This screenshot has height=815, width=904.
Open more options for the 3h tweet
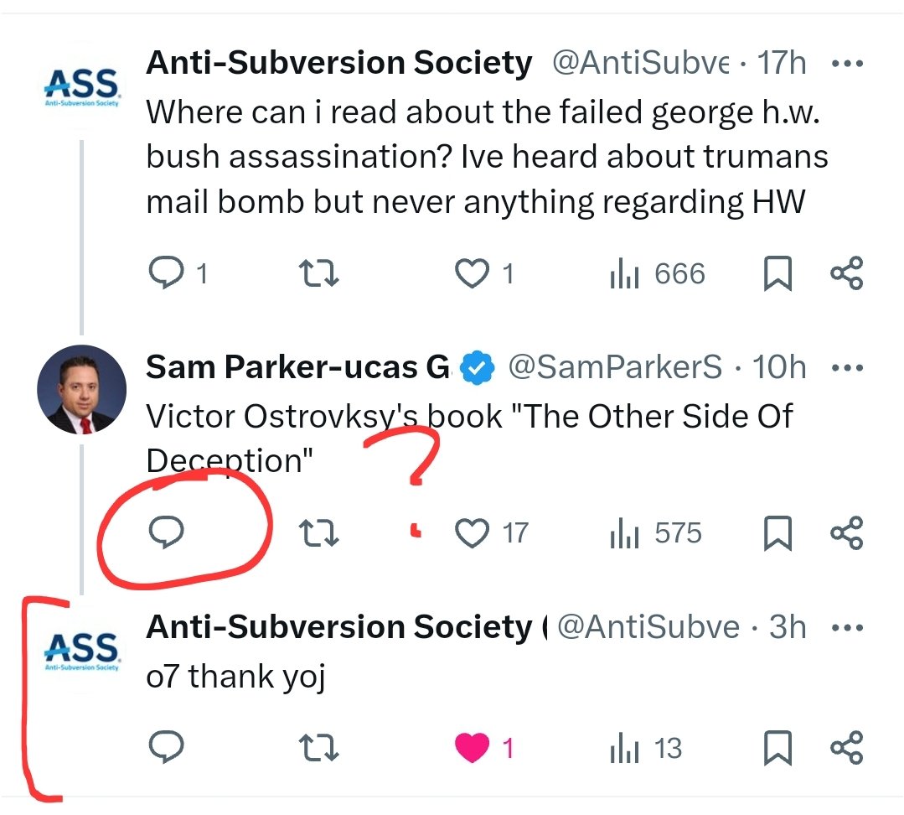848,627
